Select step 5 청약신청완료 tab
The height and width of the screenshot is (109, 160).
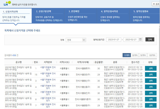point(145,16)
